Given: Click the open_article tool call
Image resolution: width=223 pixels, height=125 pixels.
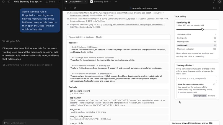Looking at the screenshot, I should tap(119, 123).
